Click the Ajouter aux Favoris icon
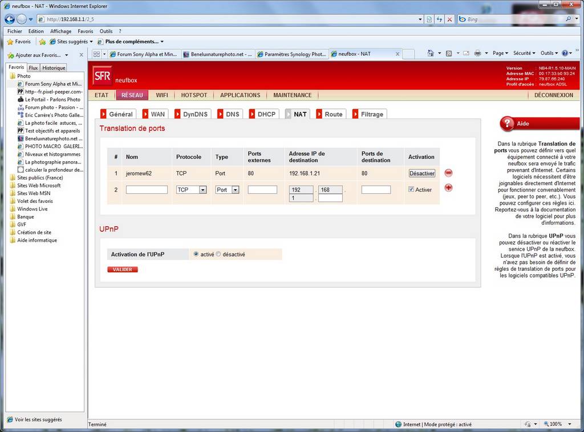 11,55
